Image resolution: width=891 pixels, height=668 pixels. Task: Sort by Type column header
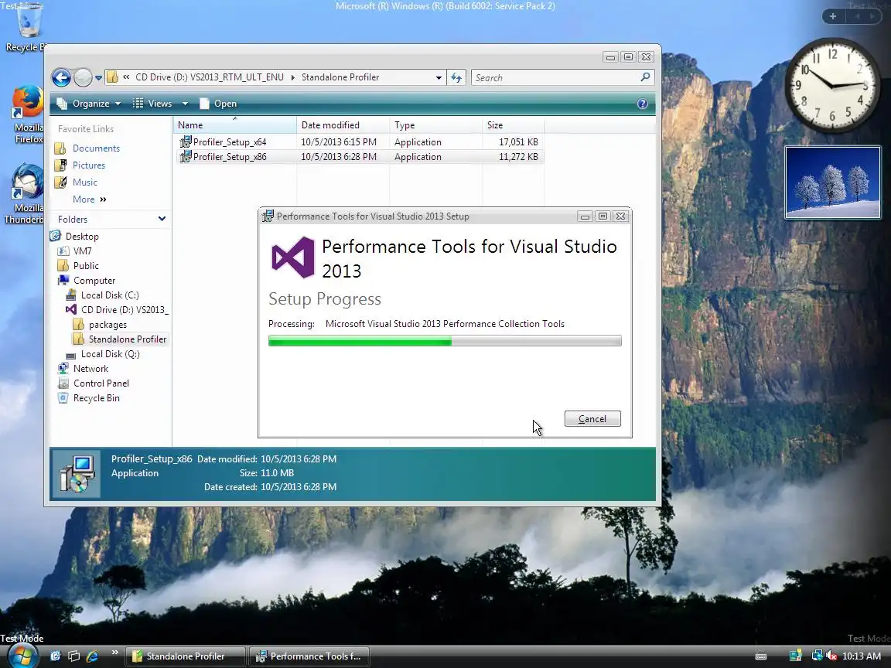[x=435, y=125]
